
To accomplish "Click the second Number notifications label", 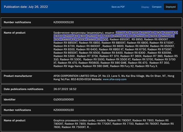I will click(x=17, y=110).
